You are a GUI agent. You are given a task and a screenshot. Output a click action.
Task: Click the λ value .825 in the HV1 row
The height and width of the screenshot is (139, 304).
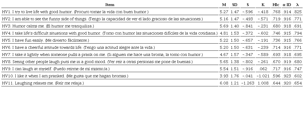click(x=297, y=12)
